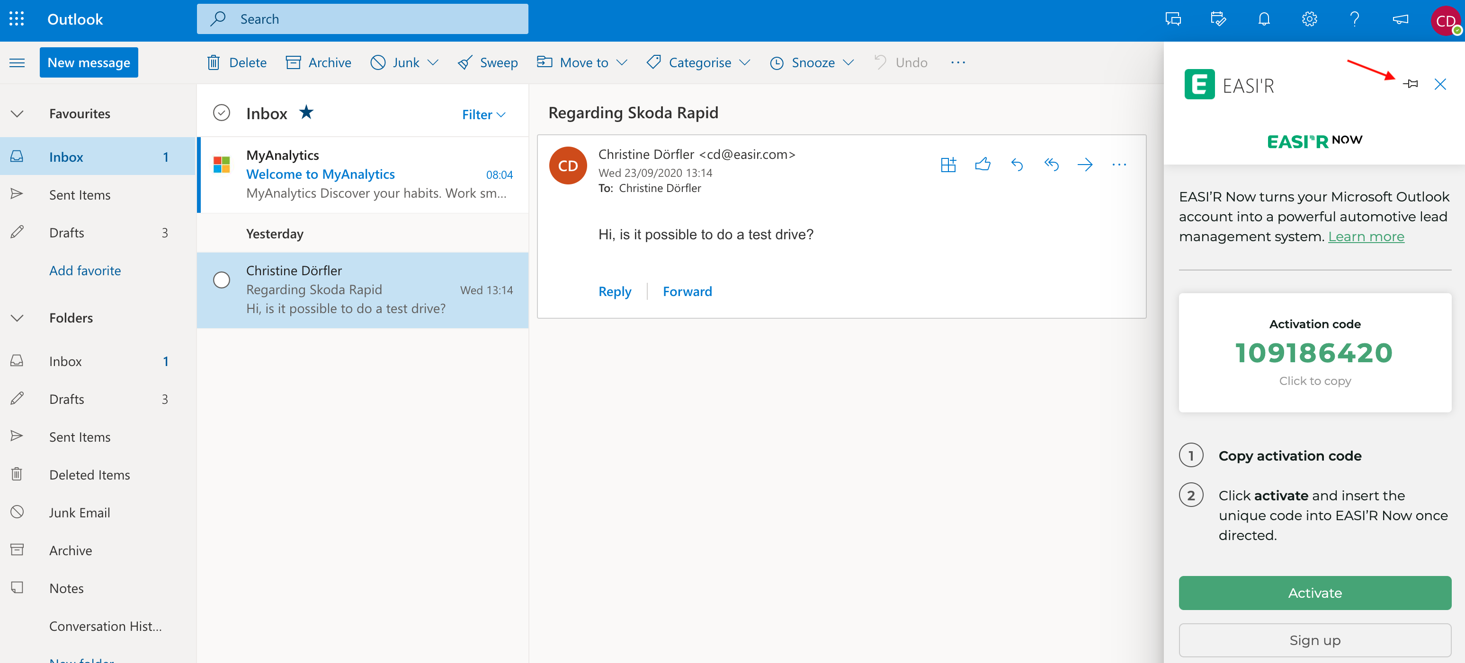Open message more actions ellipsis

[1119, 165]
